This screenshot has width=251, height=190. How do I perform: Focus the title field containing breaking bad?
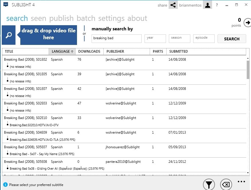116,39
